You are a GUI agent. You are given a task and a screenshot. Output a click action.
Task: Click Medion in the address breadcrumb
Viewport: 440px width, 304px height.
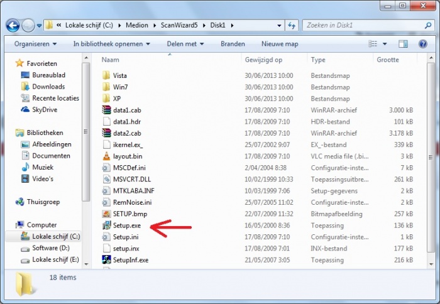136,25
